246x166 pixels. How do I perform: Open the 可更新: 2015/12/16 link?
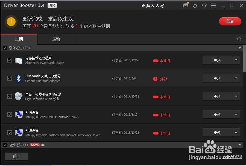[125, 60]
